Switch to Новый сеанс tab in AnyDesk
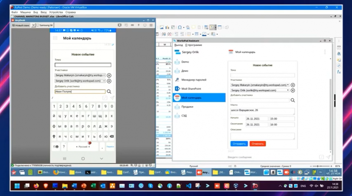 pos(21,25)
